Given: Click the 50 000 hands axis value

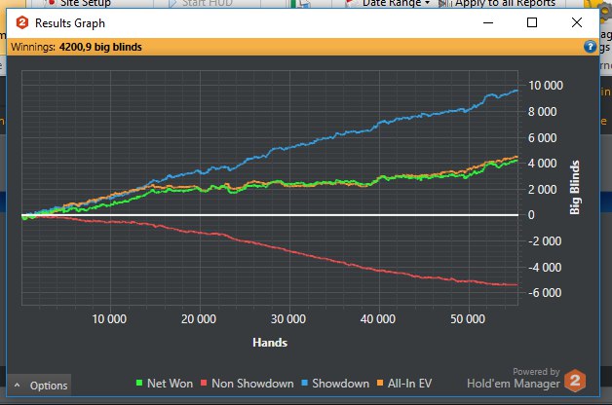Looking at the screenshot, I should (468, 319).
